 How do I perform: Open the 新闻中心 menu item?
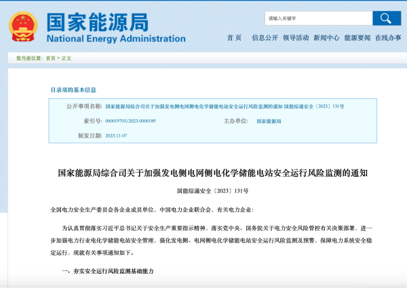pos(326,37)
